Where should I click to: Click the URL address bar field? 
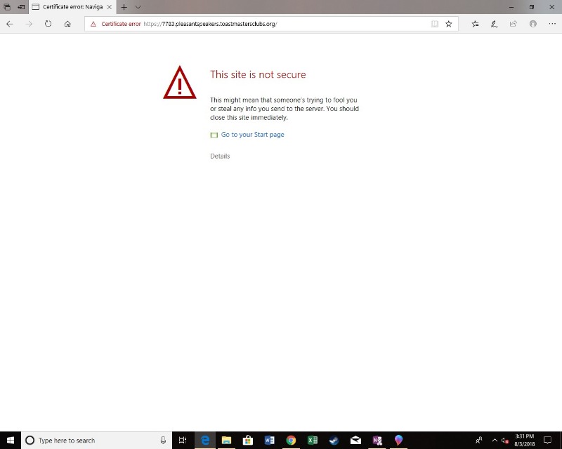[x=281, y=24]
